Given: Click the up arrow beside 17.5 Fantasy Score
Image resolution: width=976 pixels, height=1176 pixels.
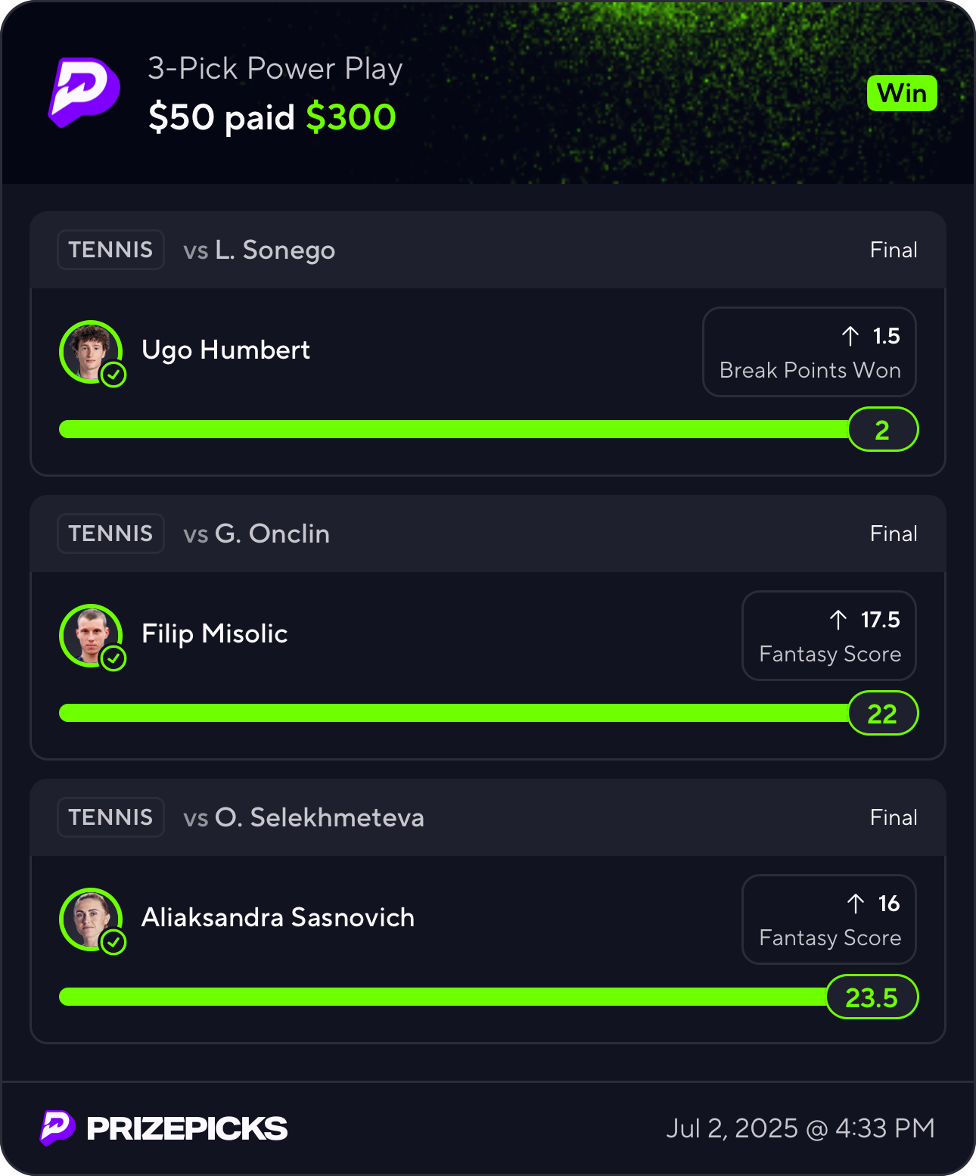Looking at the screenshot, I should pyautogui.click(x=838, y=620).
